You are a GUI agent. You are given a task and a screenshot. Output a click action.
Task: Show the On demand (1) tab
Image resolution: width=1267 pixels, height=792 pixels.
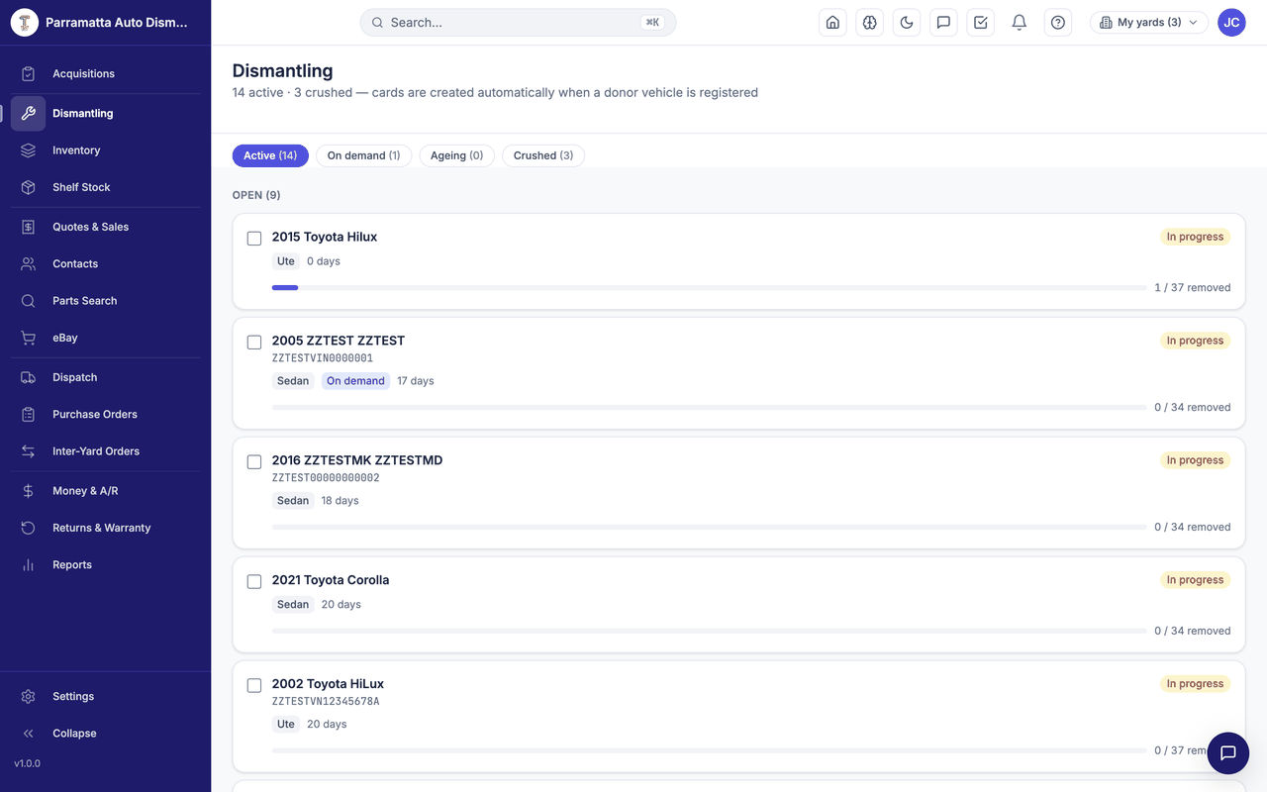coord(363,155)
